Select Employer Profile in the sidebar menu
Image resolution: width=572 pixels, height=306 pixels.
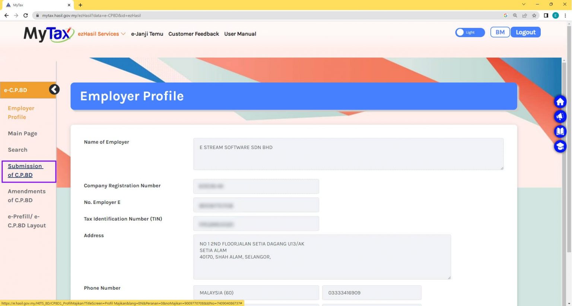coord(21,113)
